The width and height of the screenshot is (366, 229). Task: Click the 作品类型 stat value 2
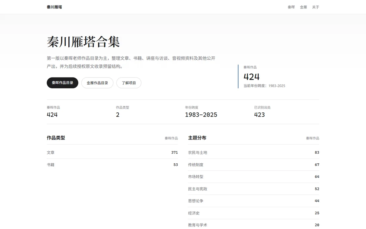[x=118, y=115]
